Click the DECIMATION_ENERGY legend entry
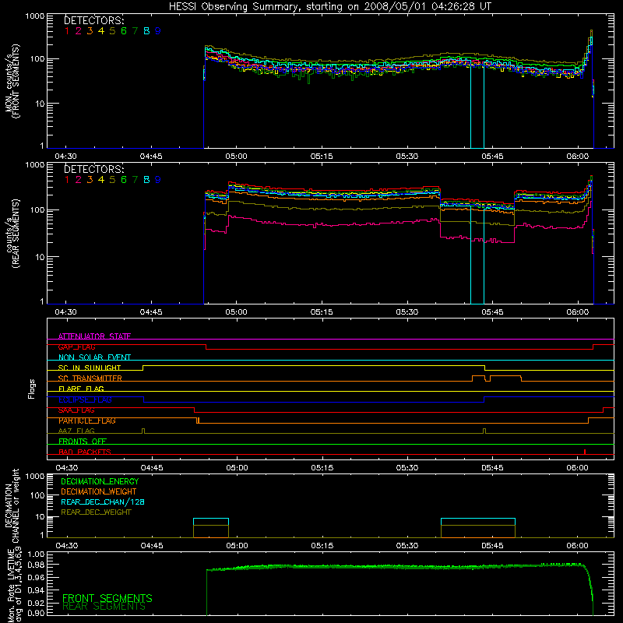623x623 pixels. pyautogui.click(x=100, y=481)
